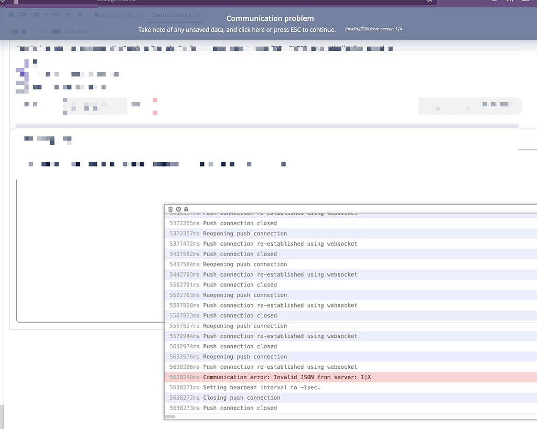
Task: Click 5502703ms 'Reopening push connection' row
Action: click(351, 295)
